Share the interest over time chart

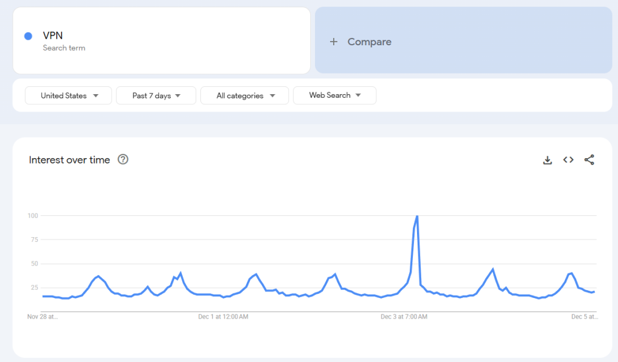click(589, 160)
